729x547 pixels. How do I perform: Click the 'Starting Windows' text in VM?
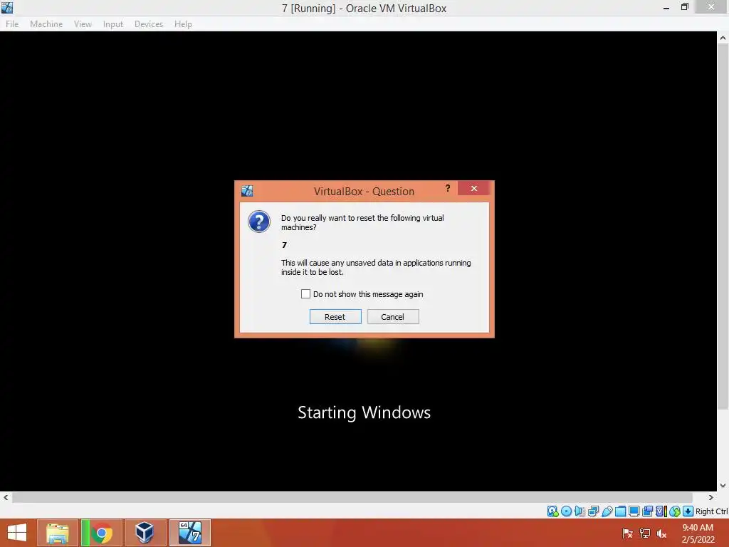(364, 412)
